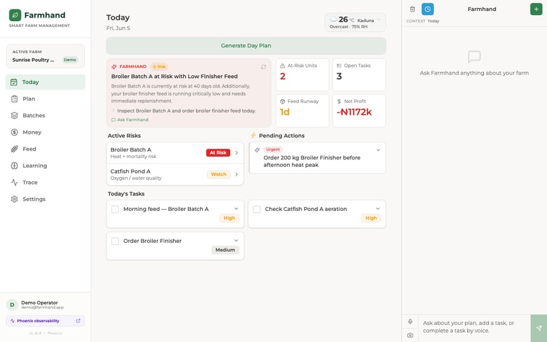Click the Demo badge on active farm
This screenshot has height=342, width=547.
(x=70, y=60)
